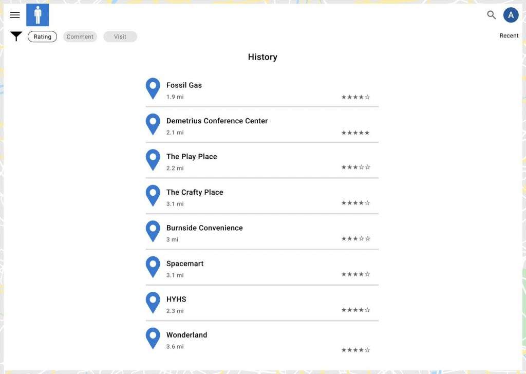The image size is (526, 374).
Task: Open the Recent sort option
Action: [x=509, y=35]
